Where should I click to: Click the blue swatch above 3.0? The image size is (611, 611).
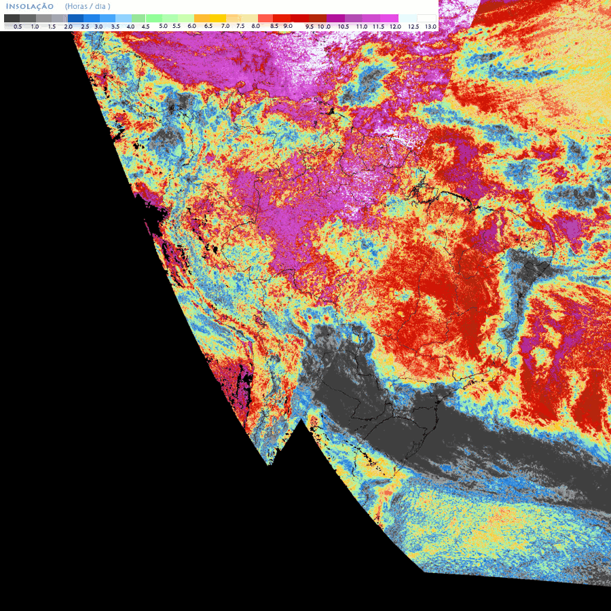click(92, 18)
